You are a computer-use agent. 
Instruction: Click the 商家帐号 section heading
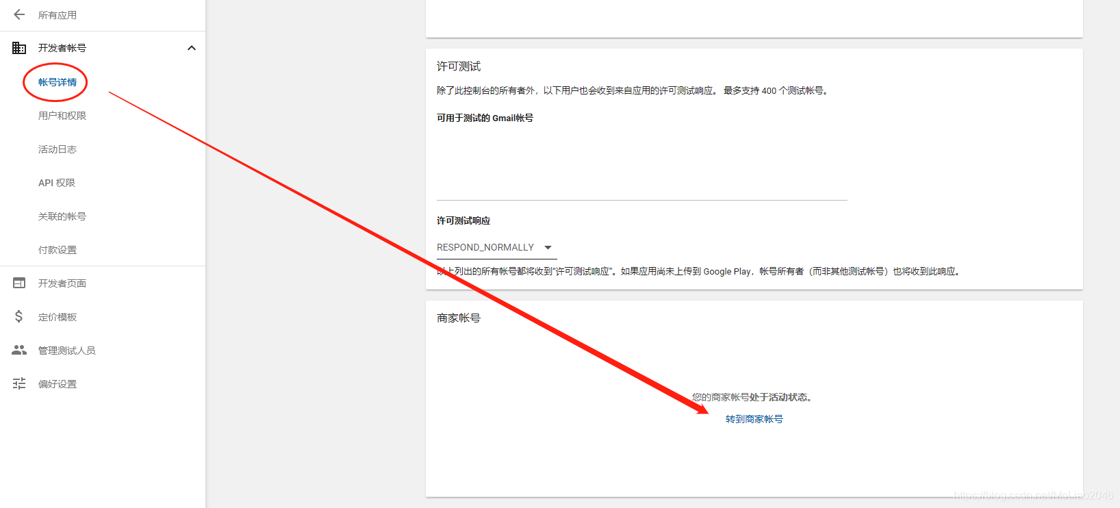point(459,318)
